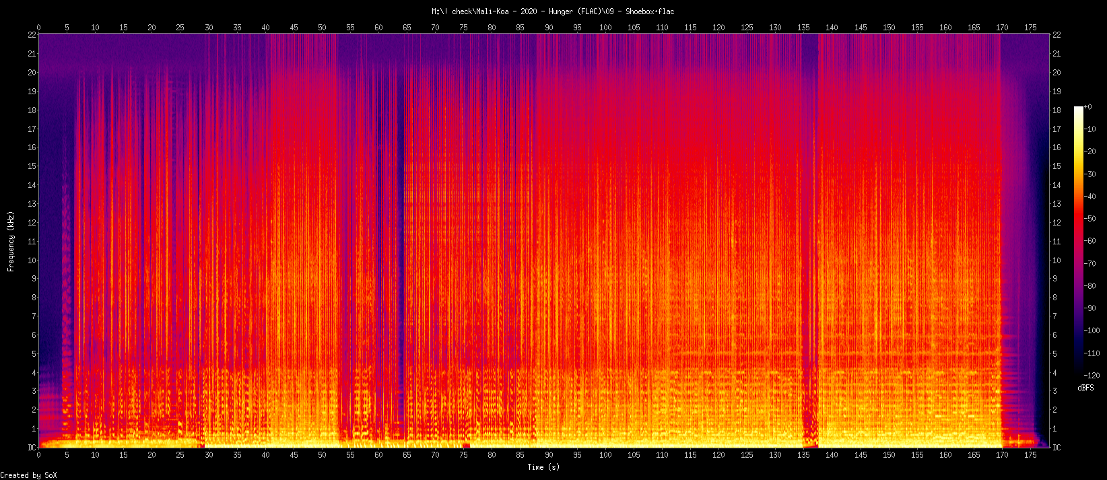1107x480 pixels.
Task: Click the '-40' value on the dBFS scale
Action: 1089,197
